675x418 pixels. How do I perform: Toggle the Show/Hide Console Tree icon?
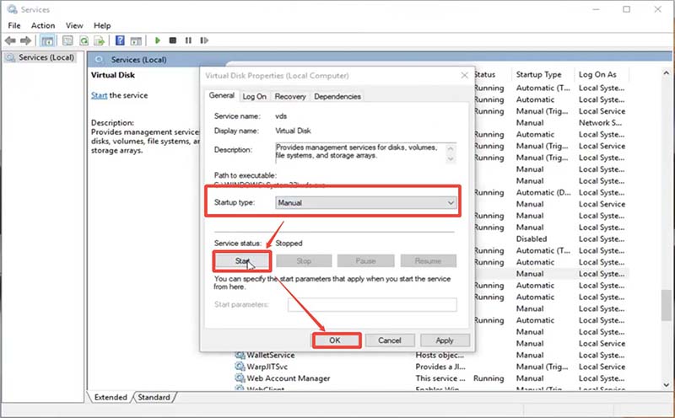pyautogui.click(x=48, y=40)
